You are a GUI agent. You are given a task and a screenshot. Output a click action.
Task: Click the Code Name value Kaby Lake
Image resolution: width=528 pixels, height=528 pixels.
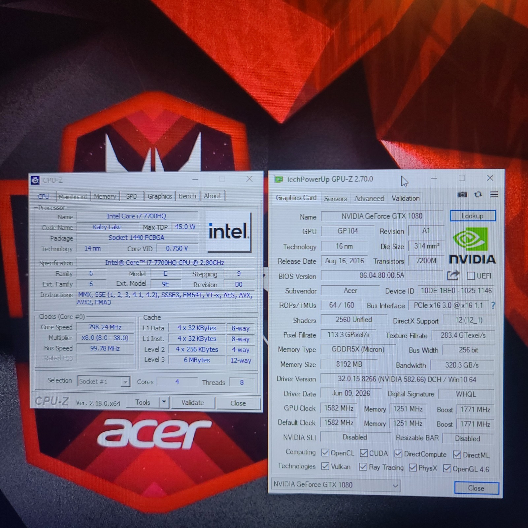point(107,227)
